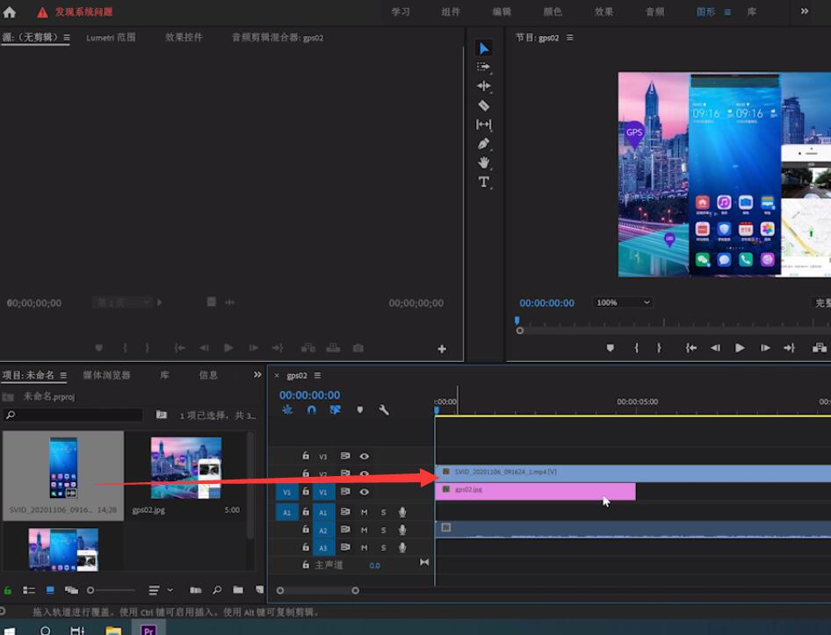Activate the Ripple Edit tool
The width and height of the screenshot is (831, 635).
483,86
